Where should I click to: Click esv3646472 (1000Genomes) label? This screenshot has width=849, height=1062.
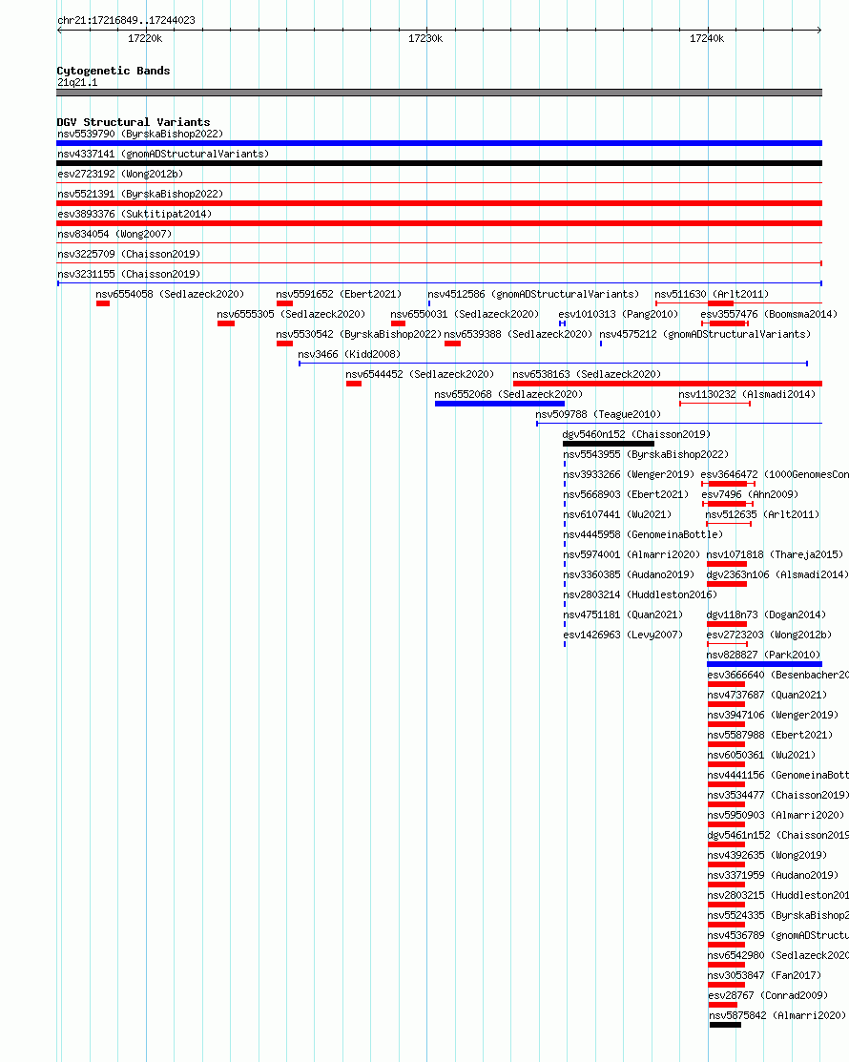(775, 475)
